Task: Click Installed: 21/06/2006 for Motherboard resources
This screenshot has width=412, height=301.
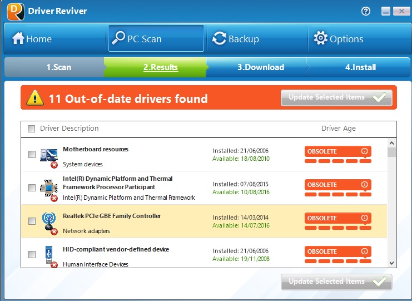Action: (x=240, y=151)
